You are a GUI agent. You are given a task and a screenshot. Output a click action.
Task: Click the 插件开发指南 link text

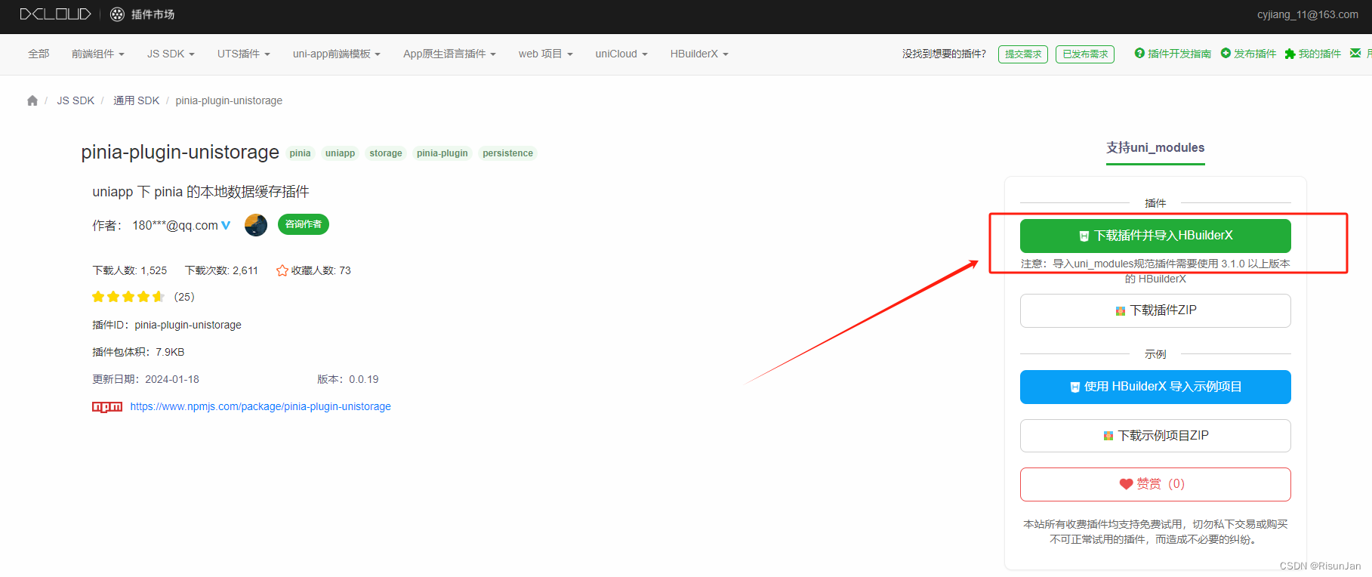(x=1179, y=54)
